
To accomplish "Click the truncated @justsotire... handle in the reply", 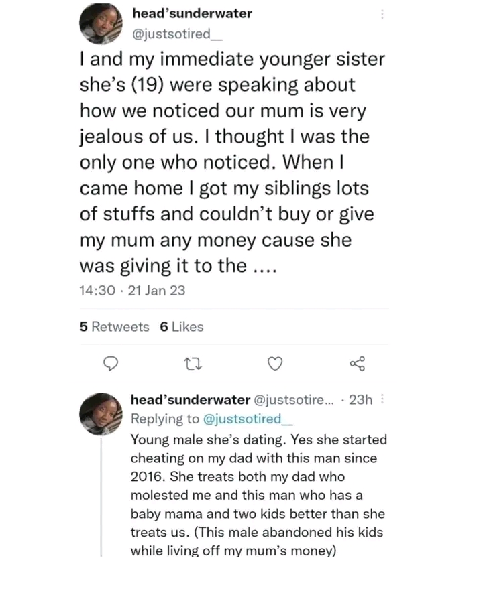I will pos(293,400).
